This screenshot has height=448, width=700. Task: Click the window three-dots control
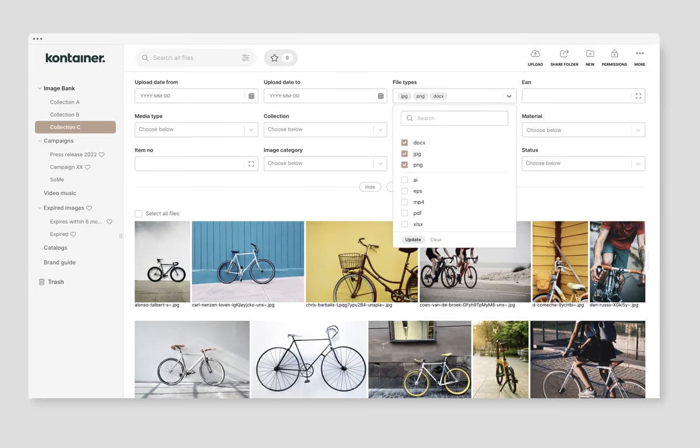tap(37, 39)
